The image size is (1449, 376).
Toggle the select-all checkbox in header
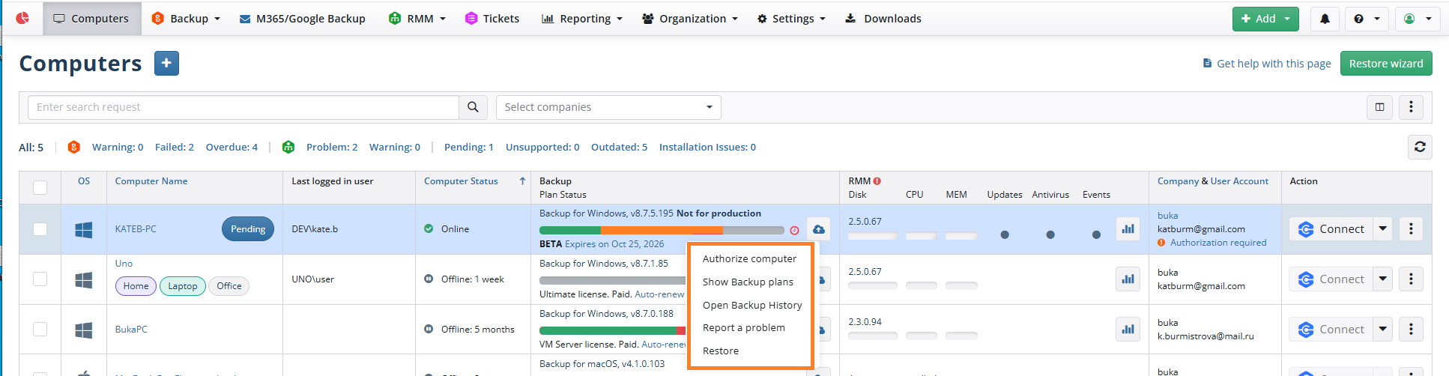tap(40, 187)
